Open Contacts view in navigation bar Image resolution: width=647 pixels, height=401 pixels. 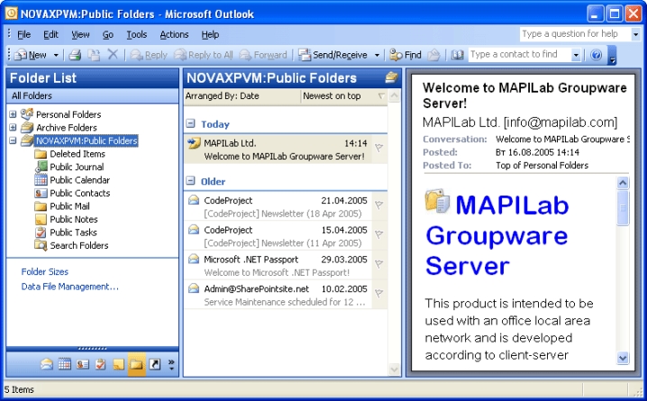point(83,365)
